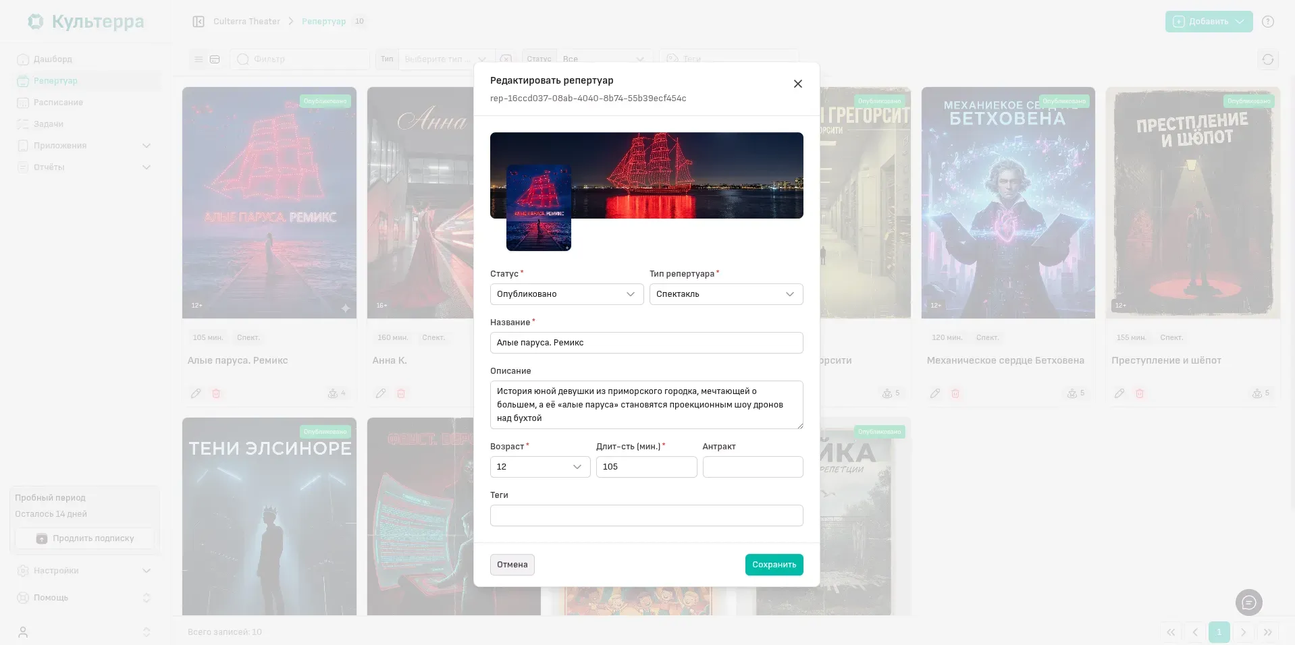Click the Культерра logo

(x=85, y=22)
